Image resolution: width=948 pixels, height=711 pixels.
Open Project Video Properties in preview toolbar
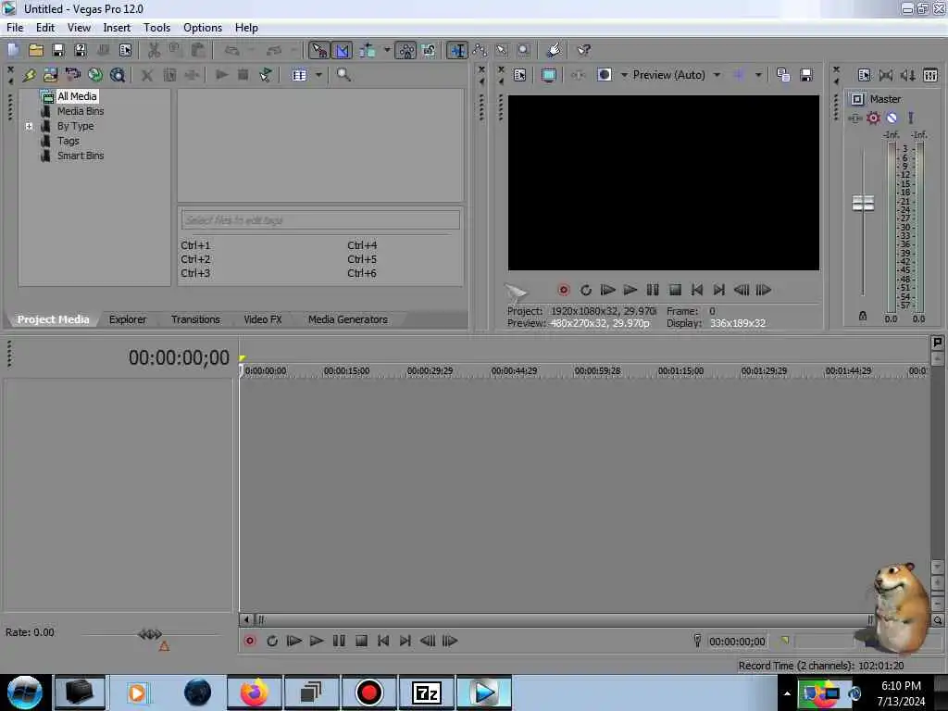[x=519, y=75]
